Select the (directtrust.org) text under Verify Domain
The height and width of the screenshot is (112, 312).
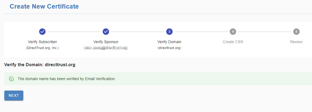pos(169,48)
